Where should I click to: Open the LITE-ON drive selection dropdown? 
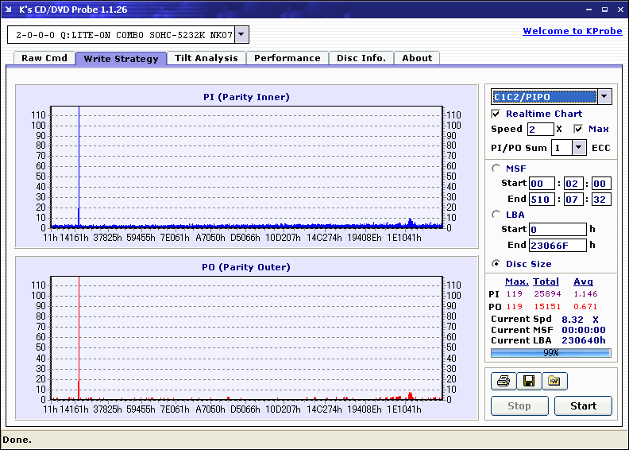[x=241, y=34]
